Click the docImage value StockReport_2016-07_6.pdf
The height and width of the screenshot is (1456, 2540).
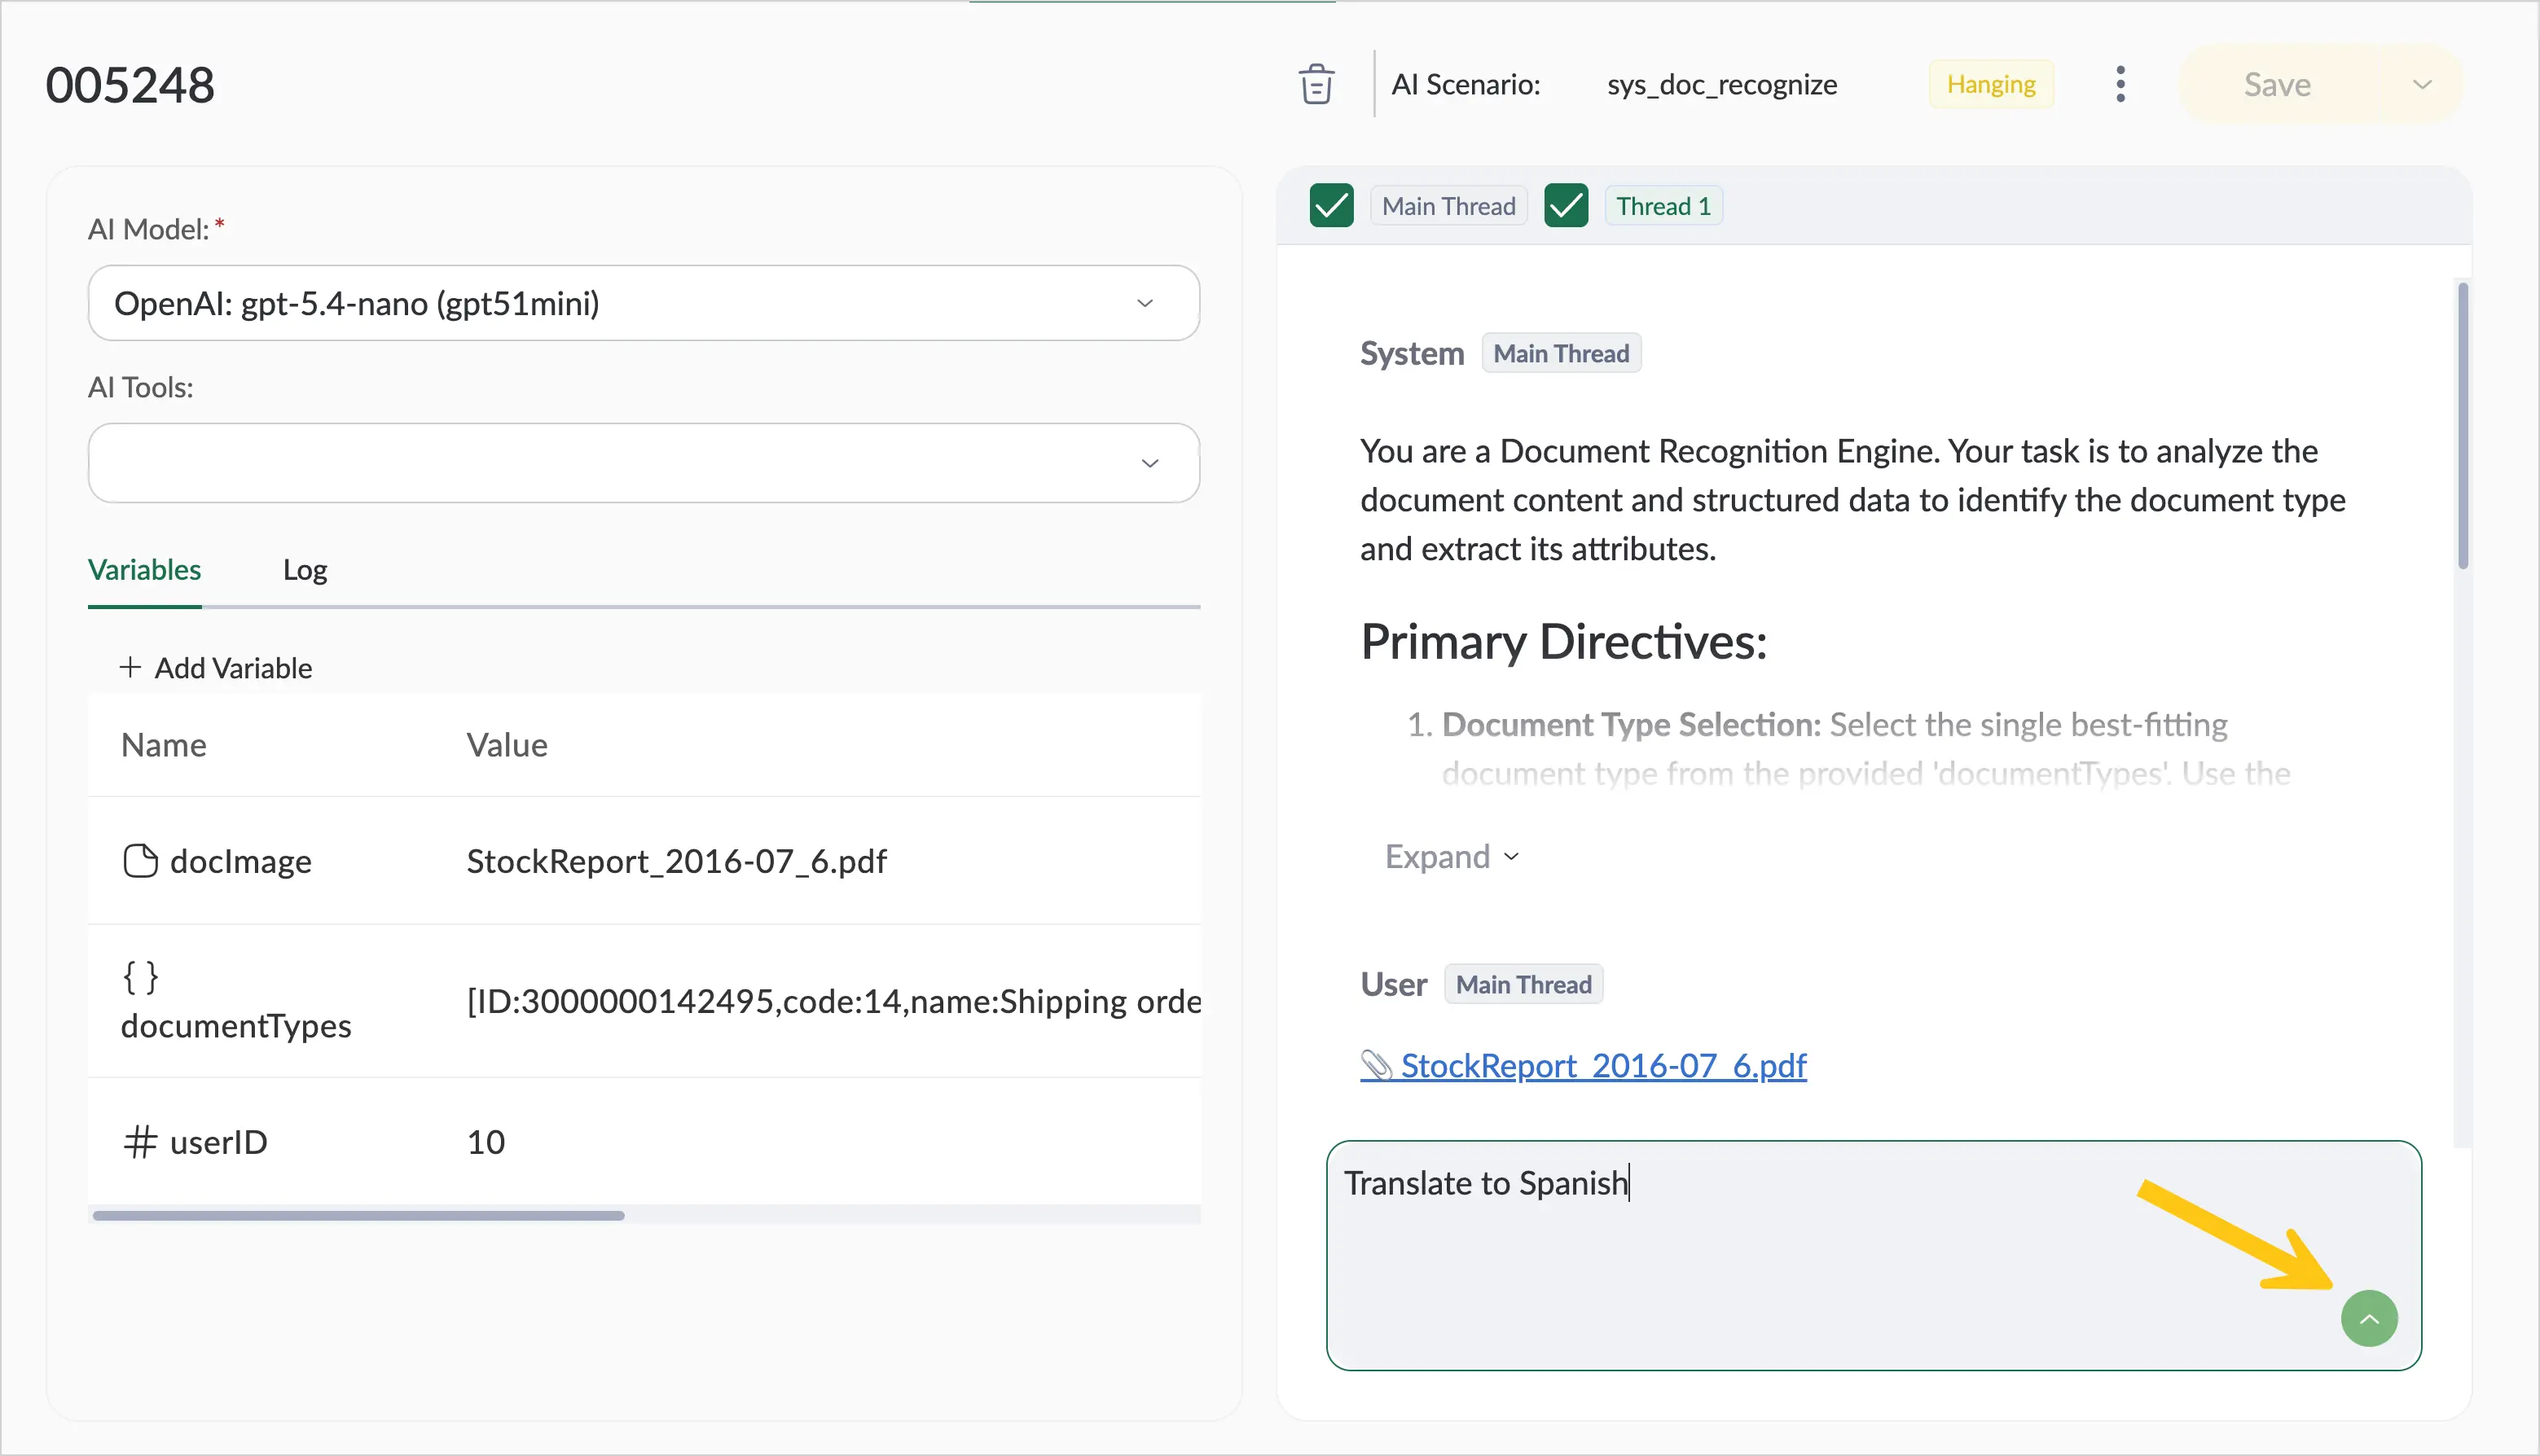tap(676, 860)
